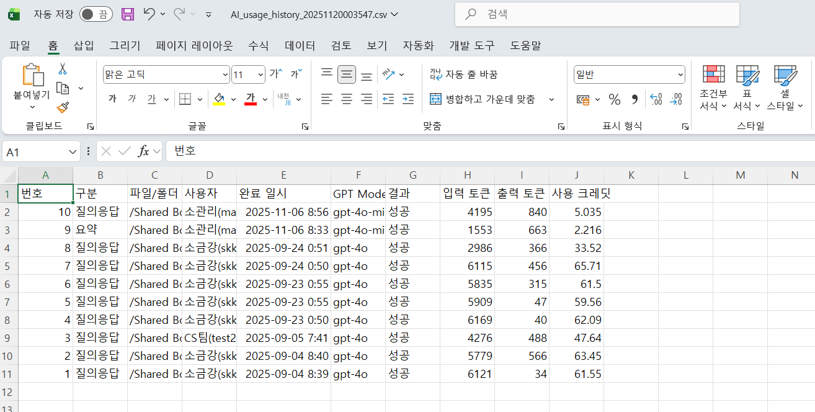The width and height of the screenshot is (815, 412).
Task: Align cell text left
Action: click(x=327, y=99)
